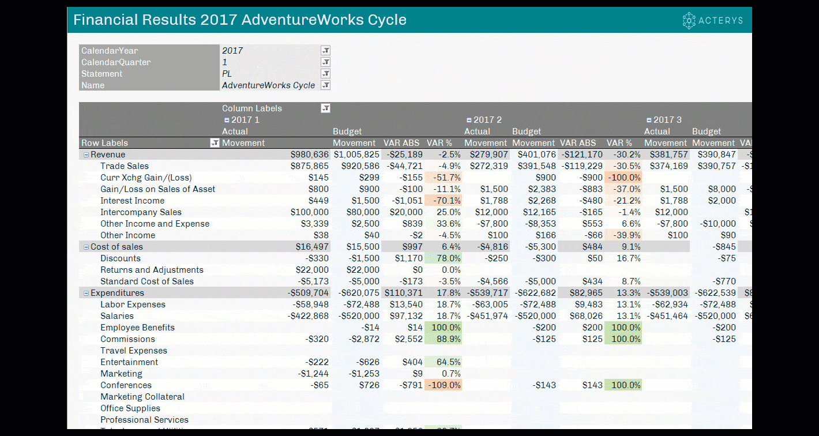The height and width of the screenshot is (436, 819).
Task: Select the Standard Cost of Sales row label
Action: pos(147,281)
